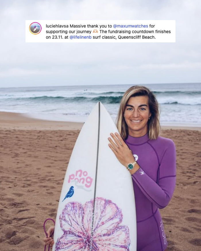Screen dimensions: 201x251
Task: Click the blue bird logo on surfboard
Action: click(x=69, y=193)
